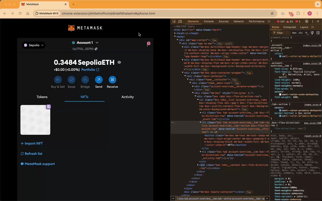Open the Portfolio link
Image resolution: width=322 pixels, height=201 pixels.
coord(90,70)
